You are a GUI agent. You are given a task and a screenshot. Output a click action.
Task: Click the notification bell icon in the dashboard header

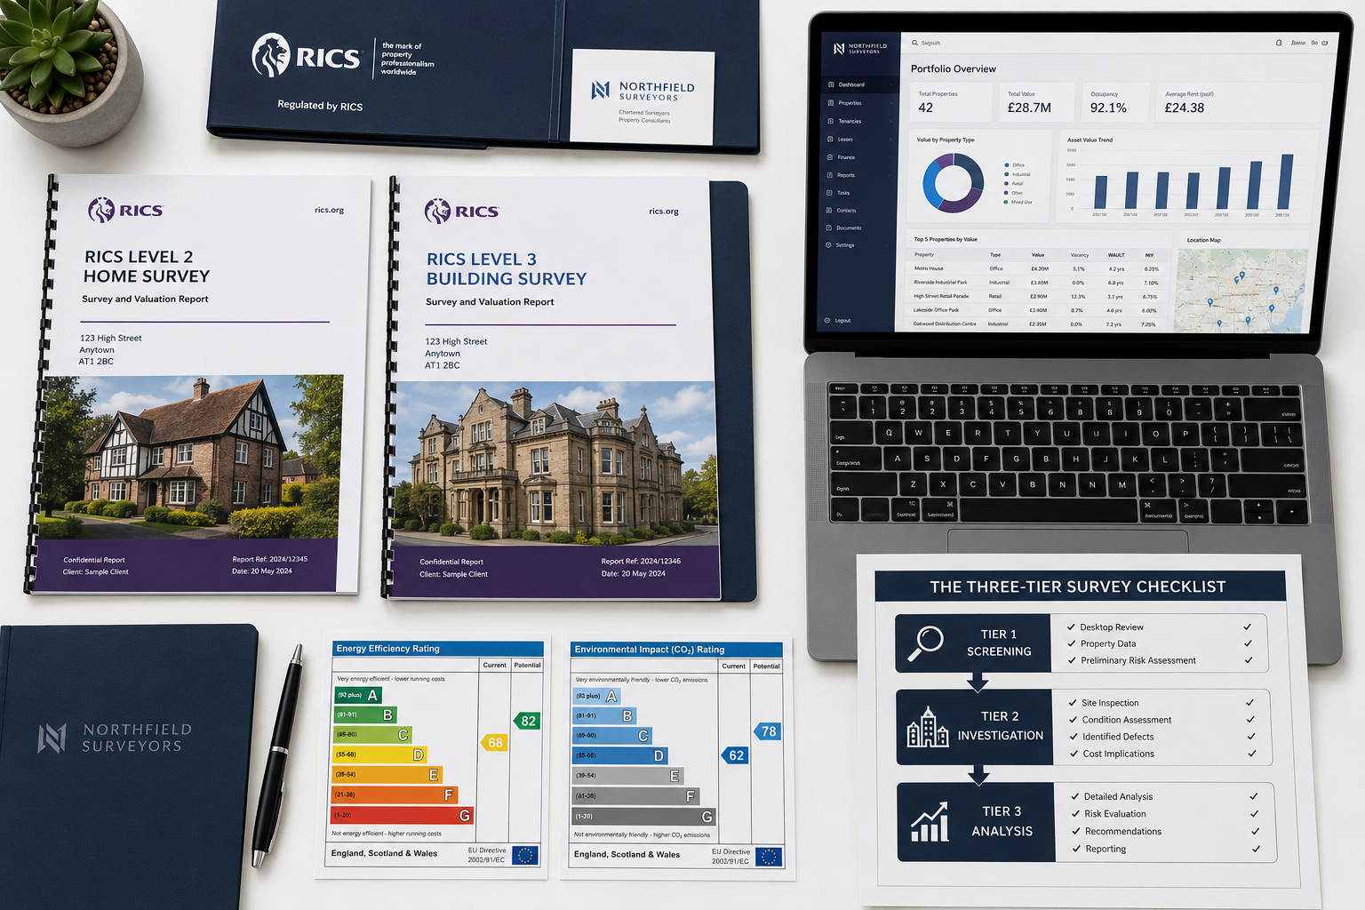coord(1279,43)
